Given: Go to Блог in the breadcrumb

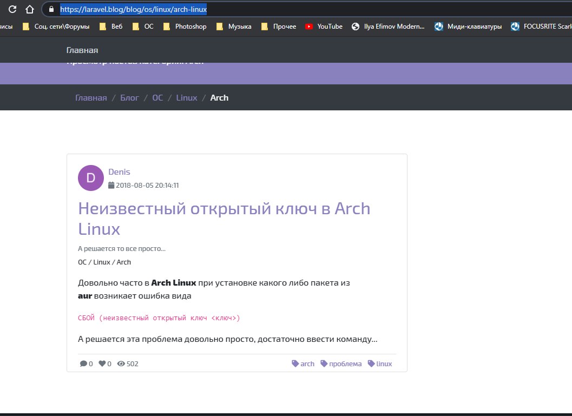Looking at the screenshot, I should coord(129,98).
